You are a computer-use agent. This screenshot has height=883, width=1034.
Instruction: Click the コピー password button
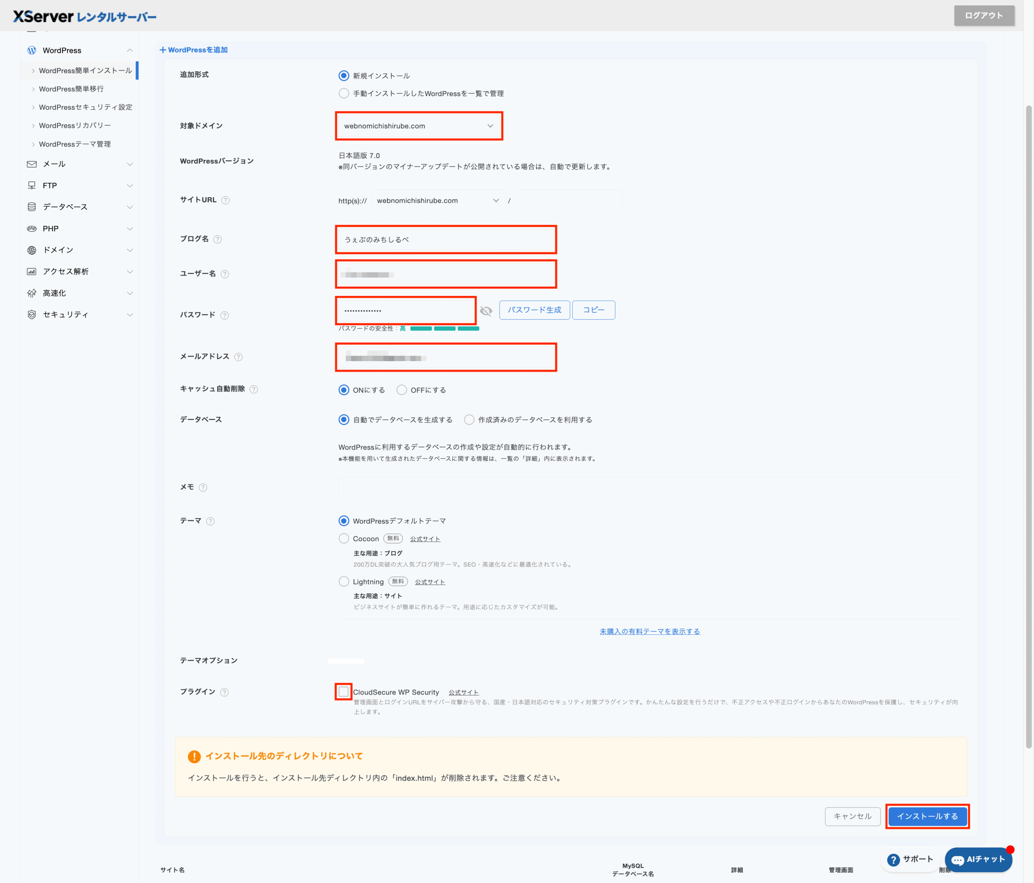pyautogui.click(x=593, y=310)
